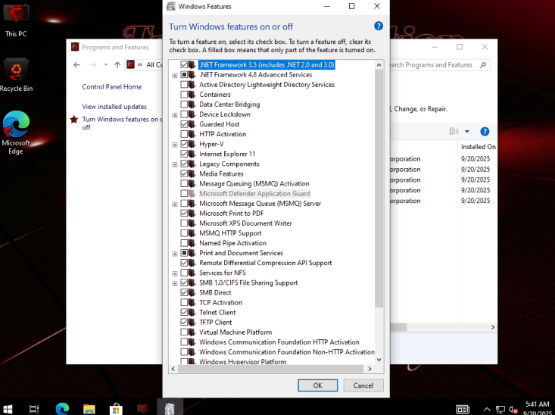555x415 pixels.
Task: Enable Active Directory Lightweight Directory Services
Action: (x=184, y=85)
